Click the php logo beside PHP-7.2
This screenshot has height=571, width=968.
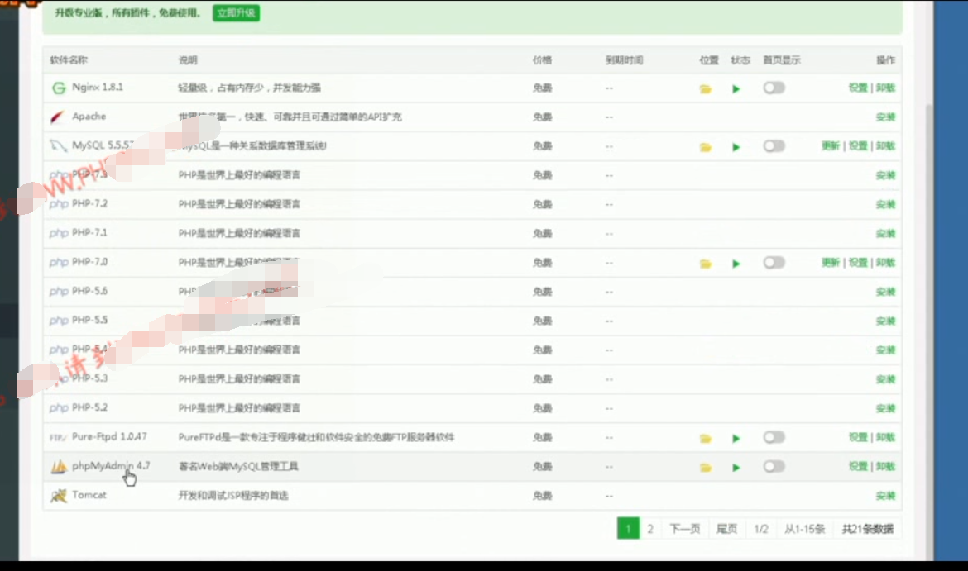coord(59,204)
